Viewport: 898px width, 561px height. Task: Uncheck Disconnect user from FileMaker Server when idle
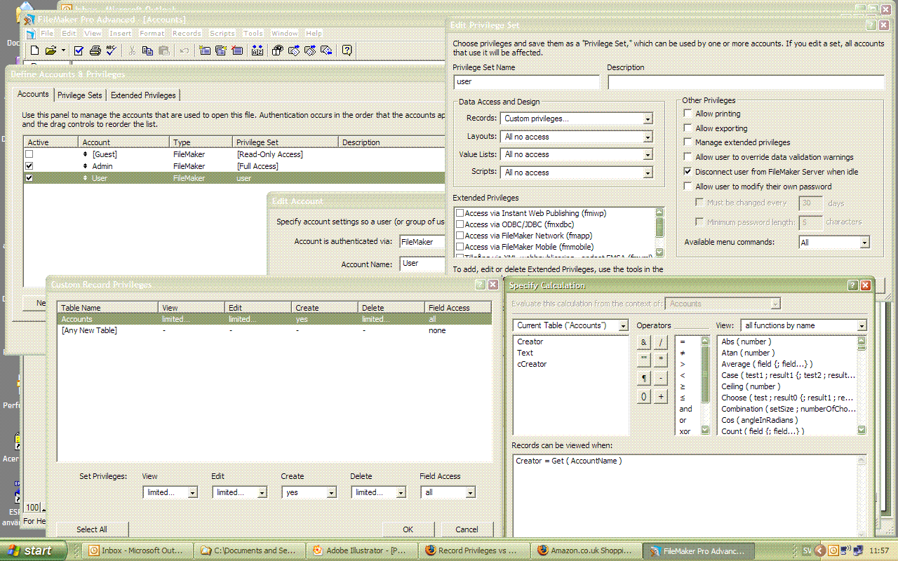coord(688,172)
